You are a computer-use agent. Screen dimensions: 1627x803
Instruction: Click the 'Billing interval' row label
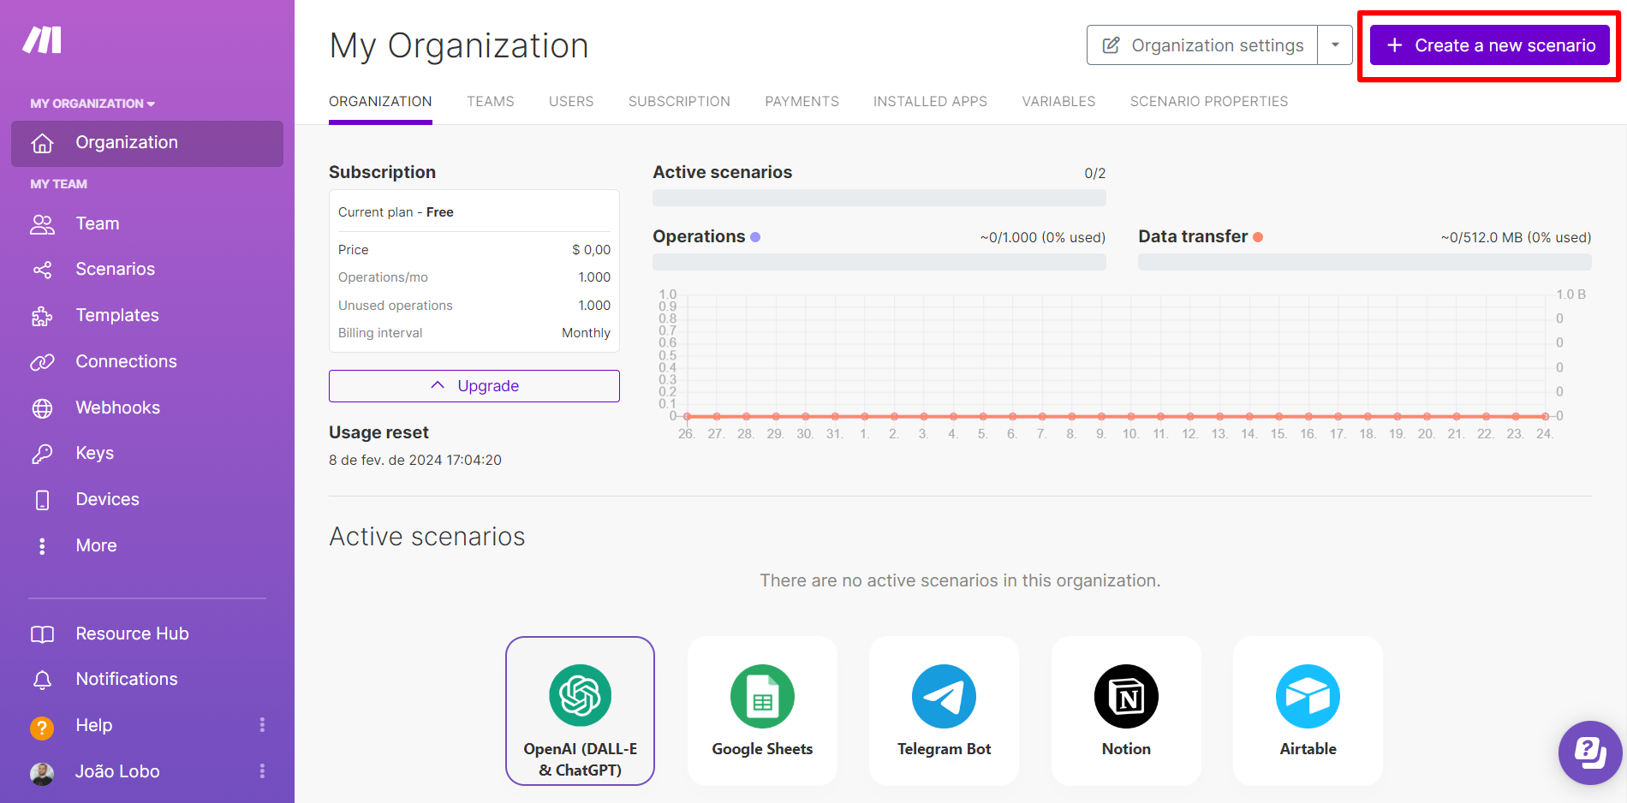coord(380,333)
